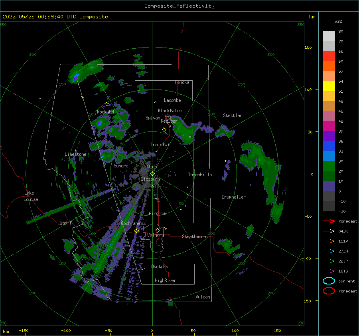Select the yellow 54-51 dBZ color swatch
Image resolution: width=359 pixels, height=336 pixels.
(x=329, y=86)
